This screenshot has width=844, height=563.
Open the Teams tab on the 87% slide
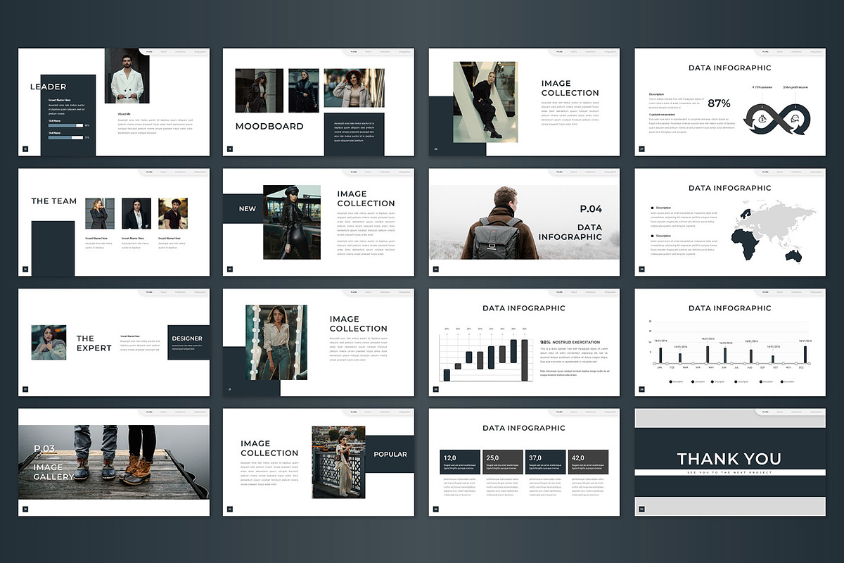(x=780, y=51)
